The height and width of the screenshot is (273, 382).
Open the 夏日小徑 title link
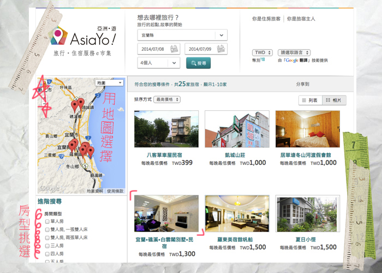pos(306,239)
